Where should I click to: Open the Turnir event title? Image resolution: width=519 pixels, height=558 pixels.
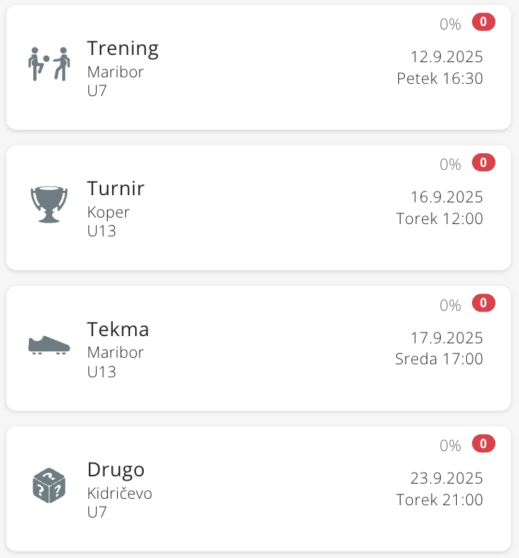pos(116,189)
